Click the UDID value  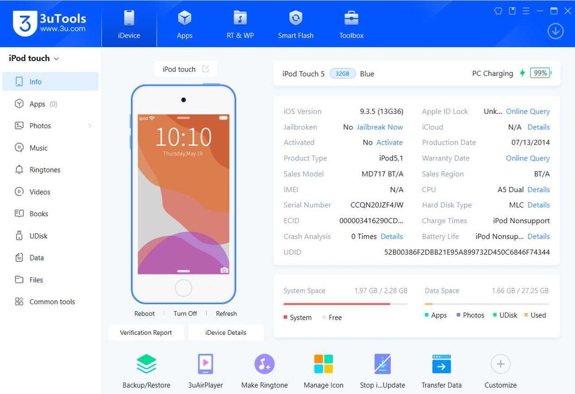pos(467,252)
